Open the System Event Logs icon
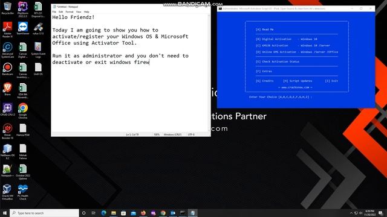 pyautogui.click(x=38, y=50)
